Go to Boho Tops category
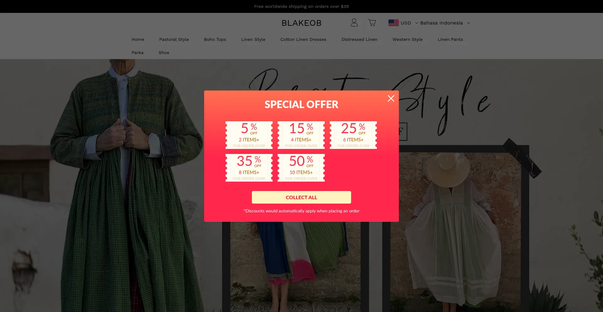 click(215, 39)
